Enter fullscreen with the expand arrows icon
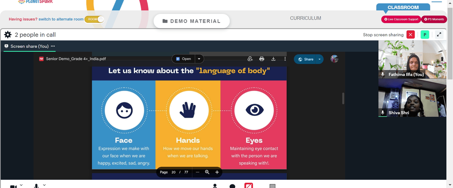Viewport: 453px width, 188px height. coord(439,35)
